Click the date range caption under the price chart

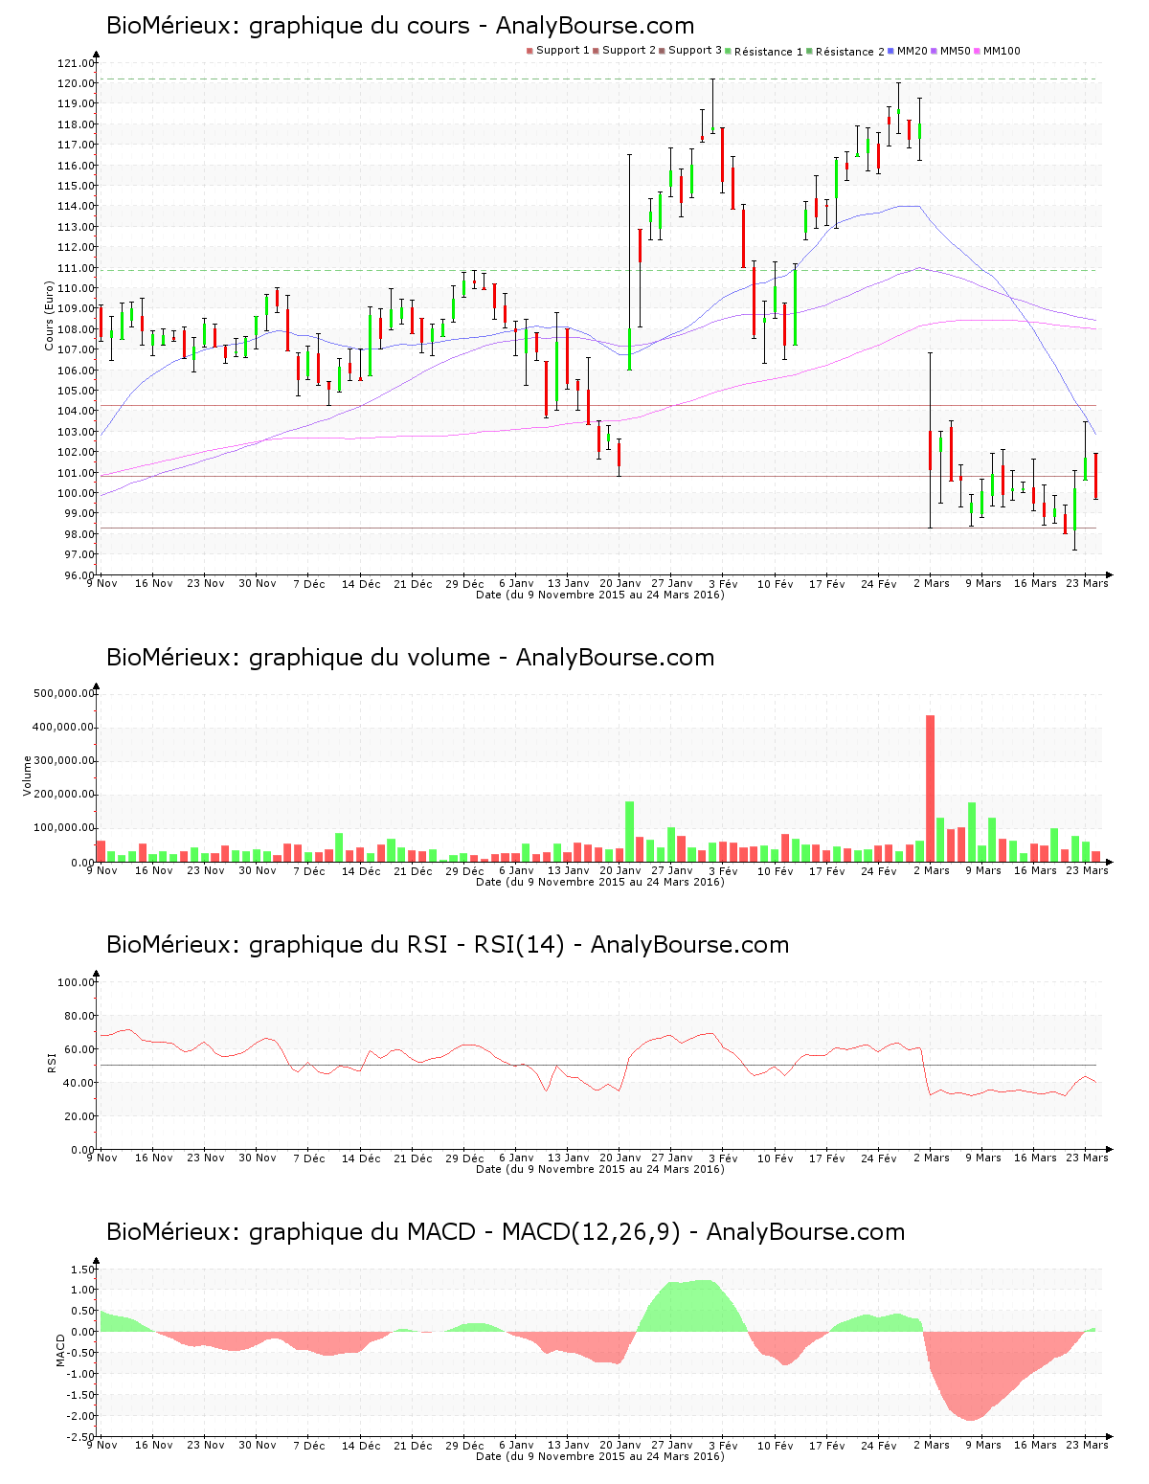point(599,595)
